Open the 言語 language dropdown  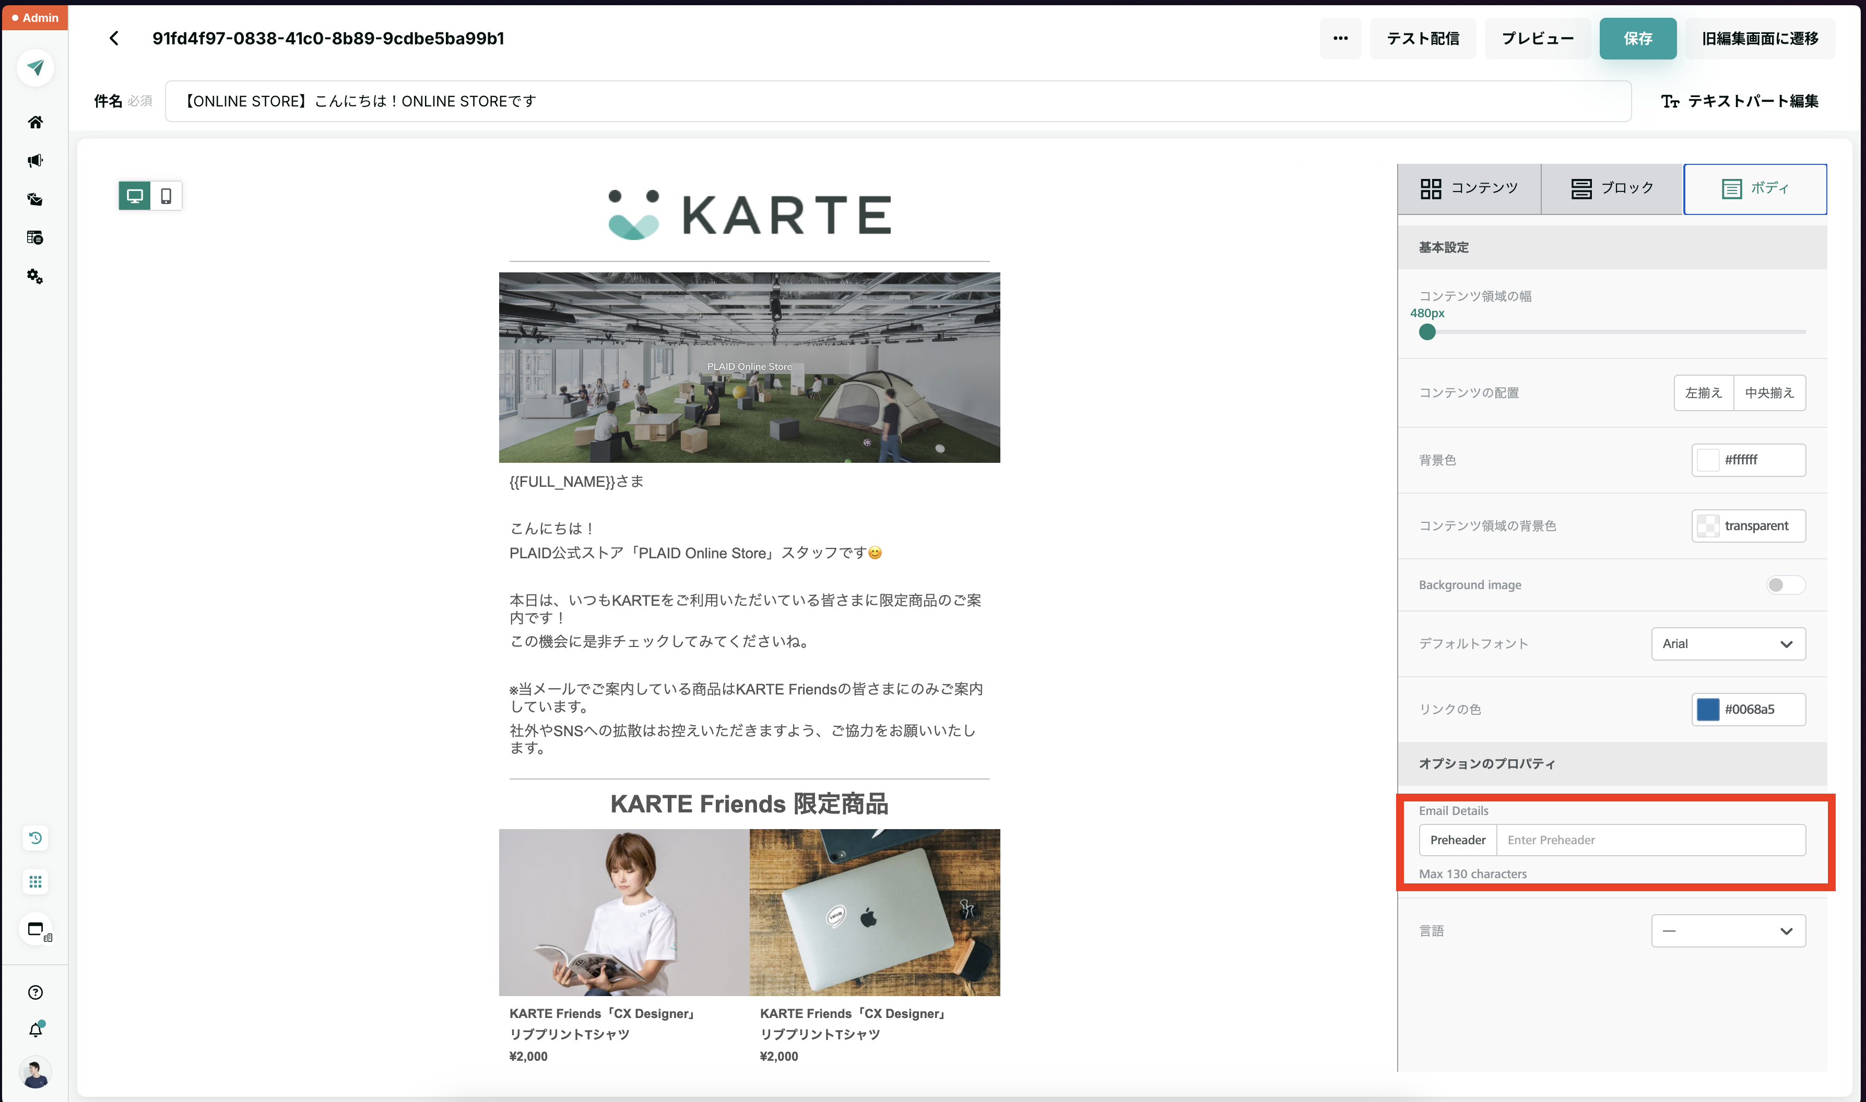pos(1728,931)
